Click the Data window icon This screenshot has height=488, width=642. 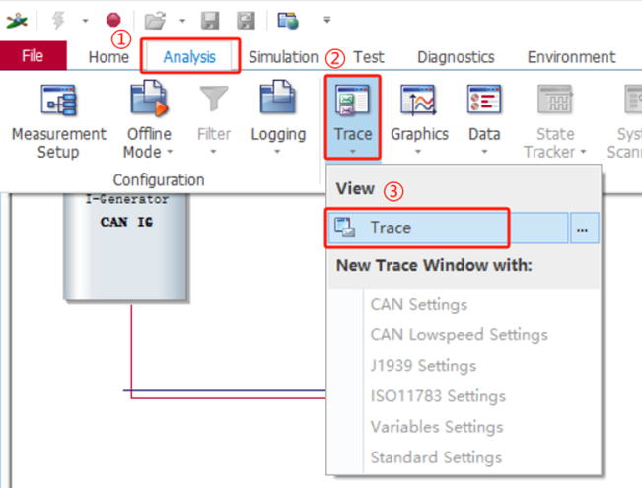[x=484, y=104]
